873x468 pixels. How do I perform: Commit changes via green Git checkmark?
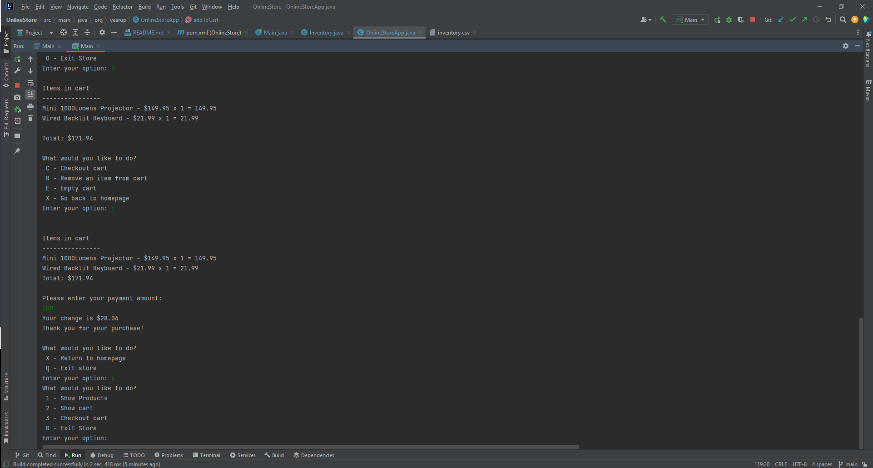click(x=793, y=20)
